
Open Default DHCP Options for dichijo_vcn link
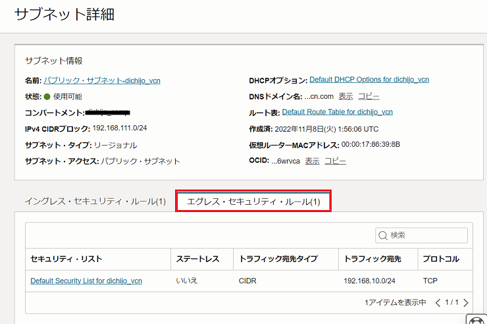(369, 80)
